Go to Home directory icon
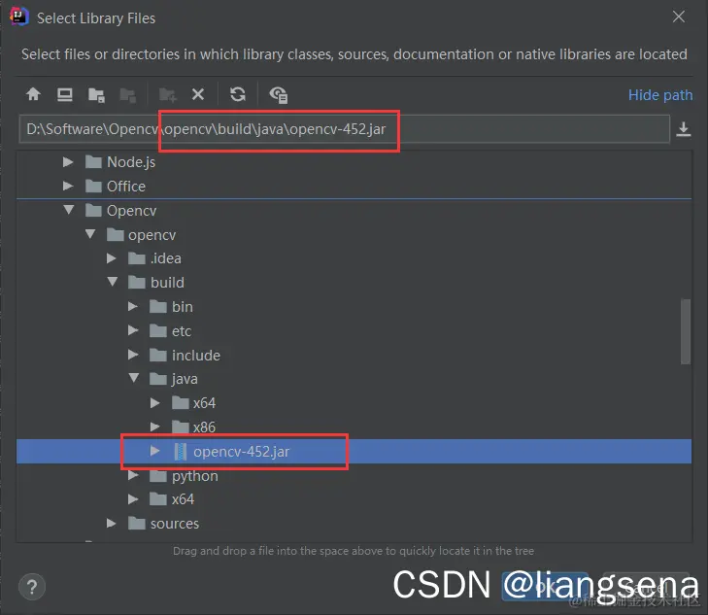 33,94
